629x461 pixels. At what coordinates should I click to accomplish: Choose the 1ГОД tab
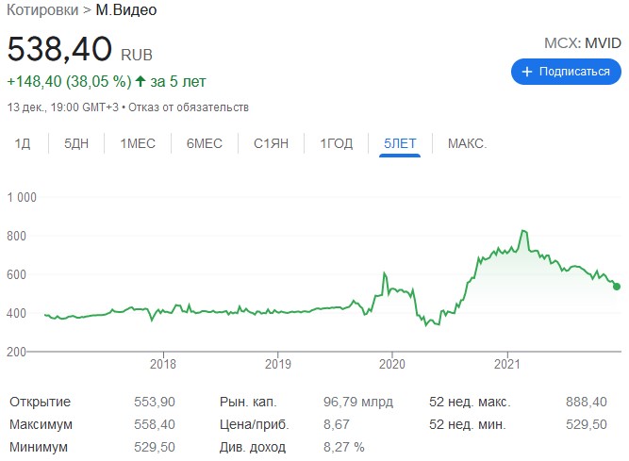click(336, 143)
